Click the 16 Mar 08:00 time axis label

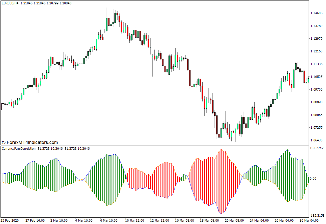pos(185,220)
